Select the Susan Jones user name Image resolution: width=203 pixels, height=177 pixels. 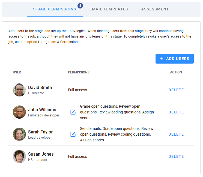[41, 154]
